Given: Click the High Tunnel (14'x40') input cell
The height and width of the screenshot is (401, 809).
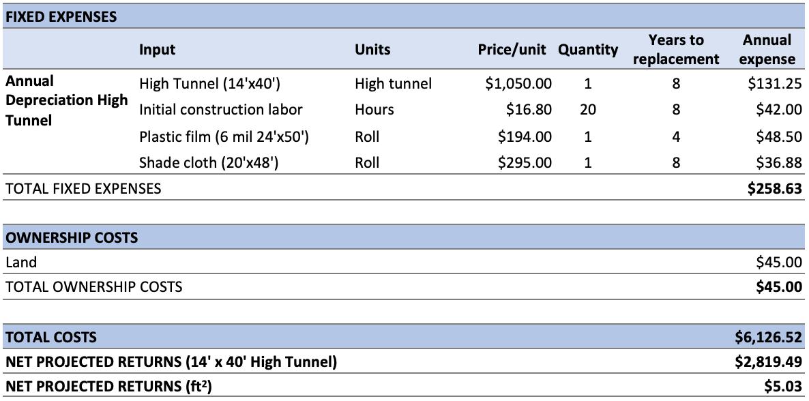Looking at the screenshot, I should click(x=209, y=84).
